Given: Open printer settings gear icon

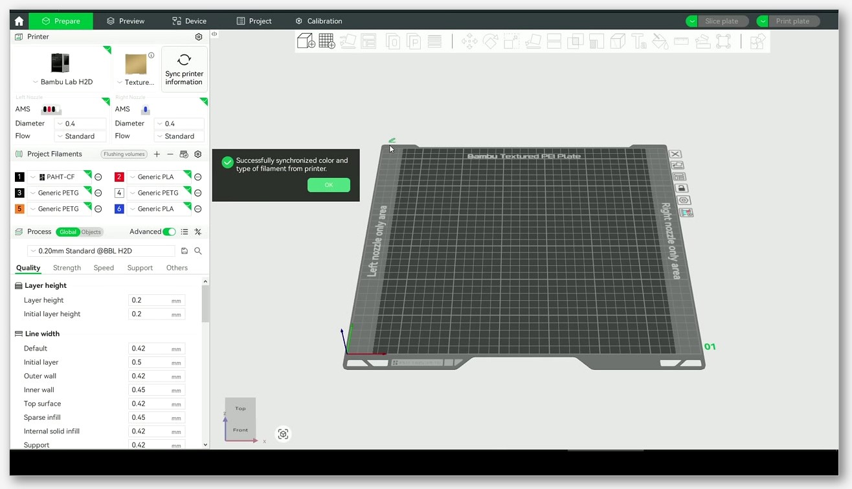Looking at the screenshot, I should click(199, 37).
